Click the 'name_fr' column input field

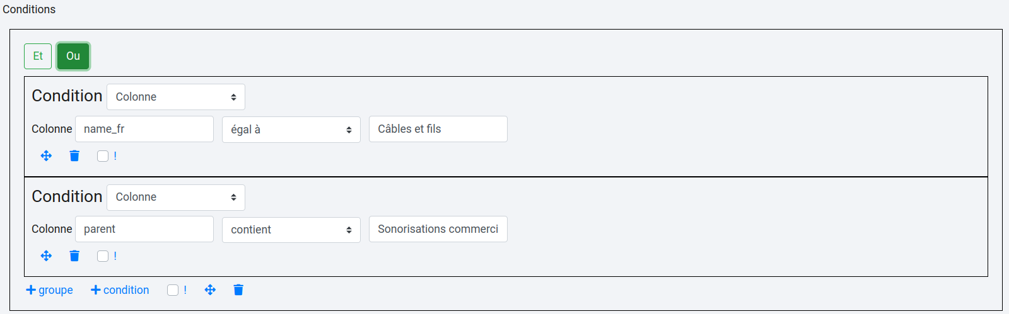[x=144, y=129]
